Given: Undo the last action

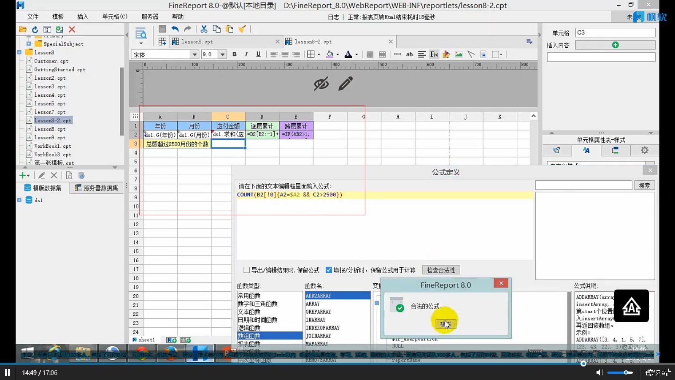Looking at the screenshot, I should point(175,29).
